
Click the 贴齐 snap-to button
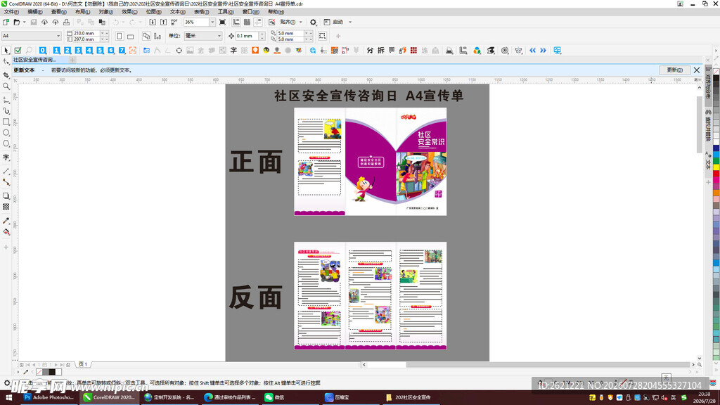coord(288,22)
